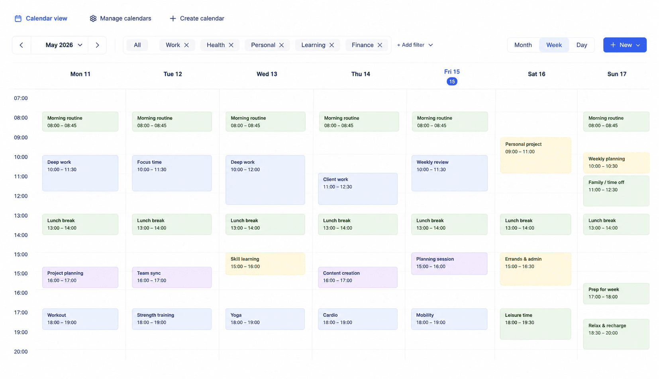Remove the Health filter with its X
659x379 pixels.
[231, 45]
